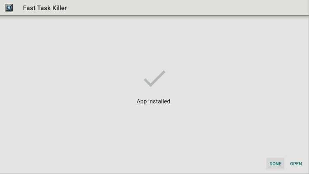Select the green OPEN text action
The image size is (309, 174).
[x=296, y=164]
